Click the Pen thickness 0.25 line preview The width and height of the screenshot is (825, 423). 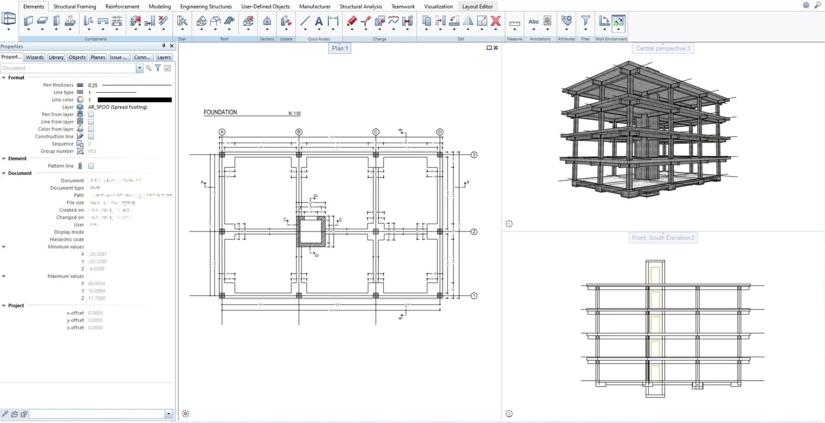(x=137, y=85)
